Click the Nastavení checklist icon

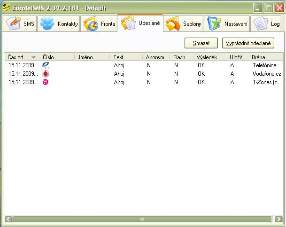pos(214,23)
